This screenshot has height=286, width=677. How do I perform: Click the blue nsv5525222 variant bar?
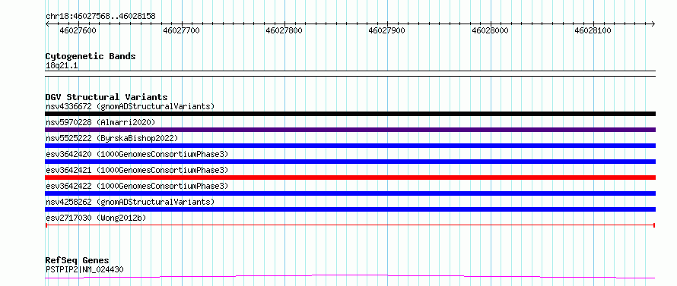351,146
